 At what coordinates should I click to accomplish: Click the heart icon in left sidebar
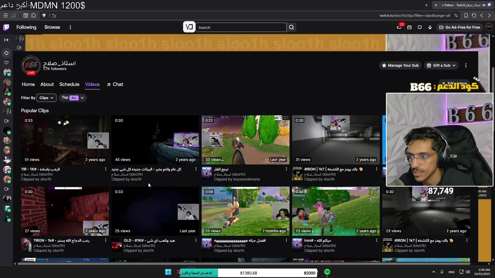coord(6,63)
